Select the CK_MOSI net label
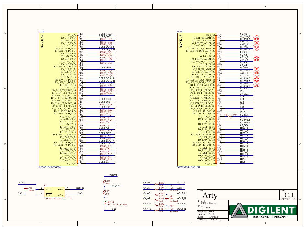This screenshot has width=306, height=231. (245, 120)
